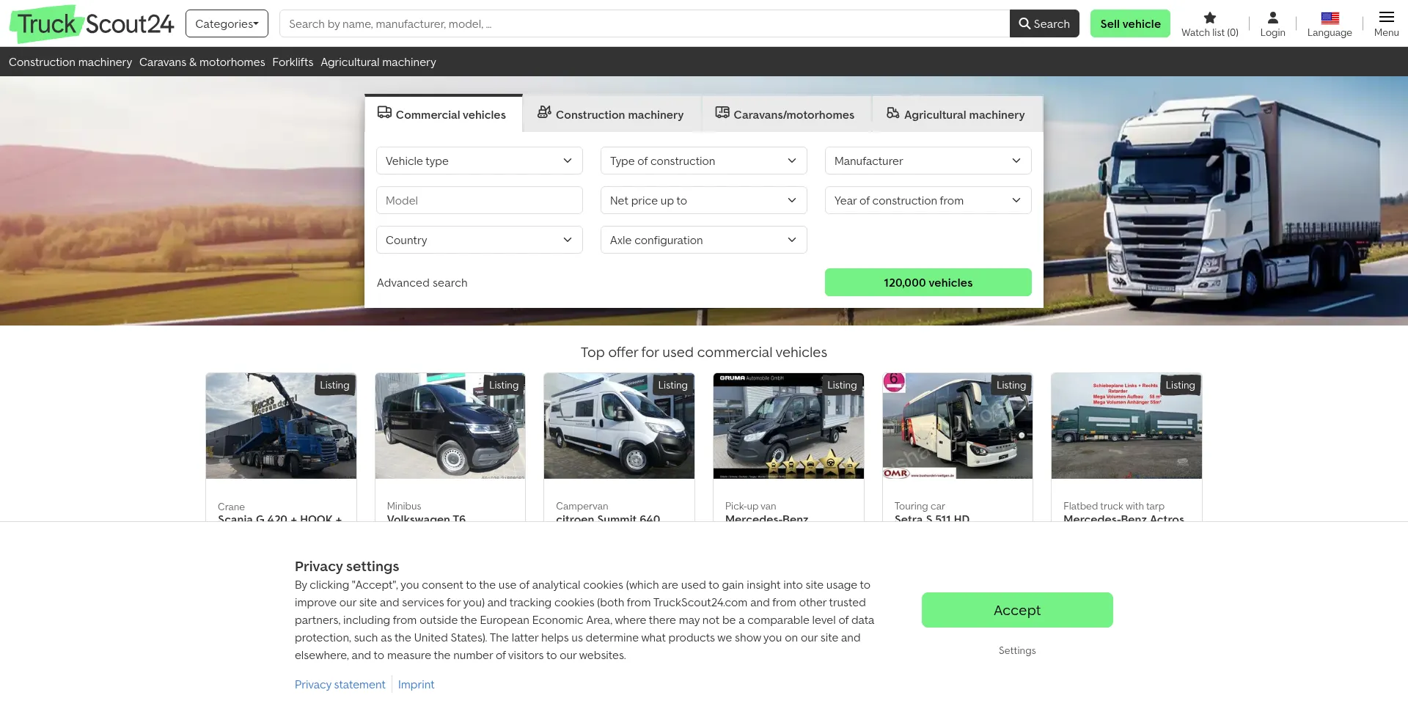Screen dimensions: 1408x728
Task: Open the Setra touring car thumbnail
Action: point(958,426)
